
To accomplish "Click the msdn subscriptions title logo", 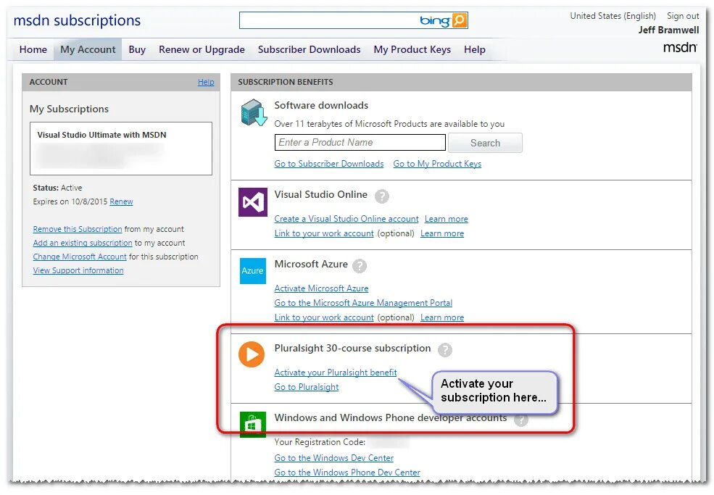I will (x=77, y=20).
